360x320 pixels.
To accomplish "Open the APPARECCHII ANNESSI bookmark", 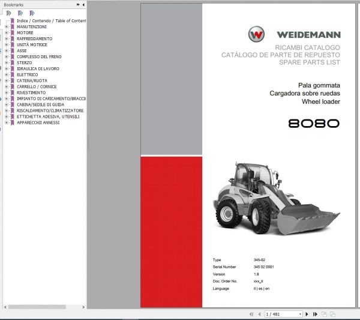I will point(38,122).
